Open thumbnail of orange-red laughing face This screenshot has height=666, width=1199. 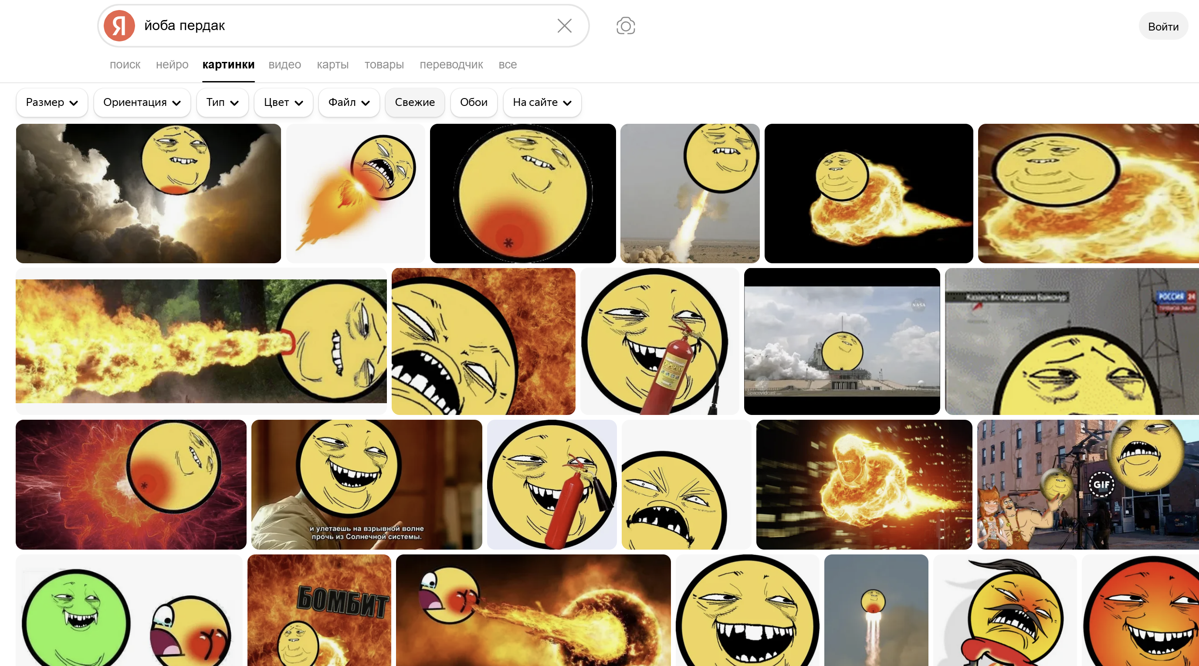click(x=1140, y=610)
